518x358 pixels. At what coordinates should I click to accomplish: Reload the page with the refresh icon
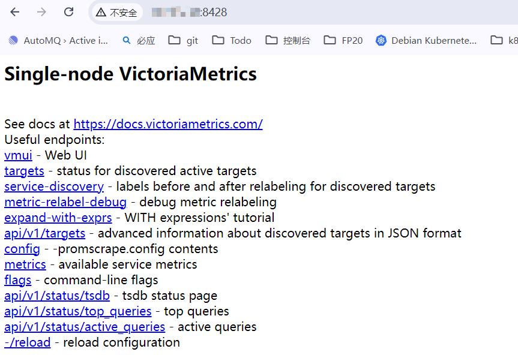click(x=69, y=12)
